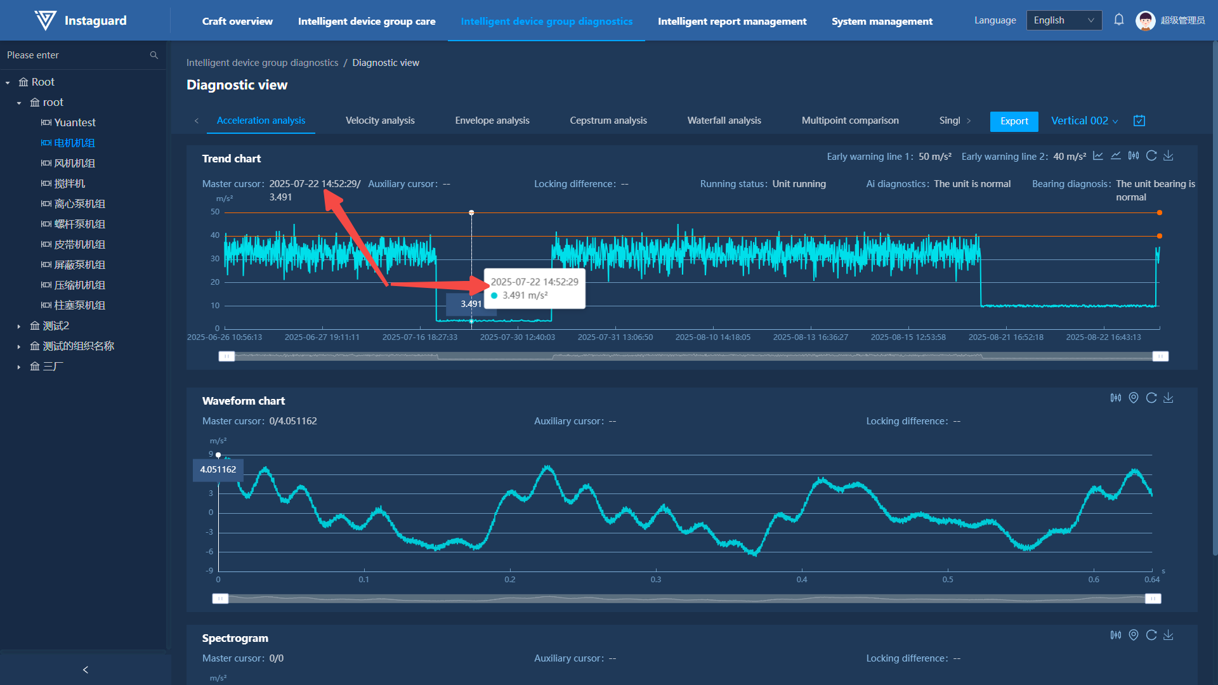
Task: Open the Language English dropdown
Action: 1064,20
